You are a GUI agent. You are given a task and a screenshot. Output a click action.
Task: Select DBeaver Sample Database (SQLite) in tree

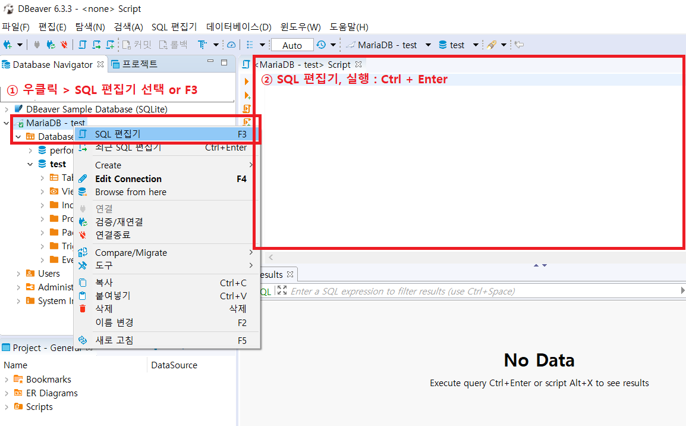click(97, 109)
